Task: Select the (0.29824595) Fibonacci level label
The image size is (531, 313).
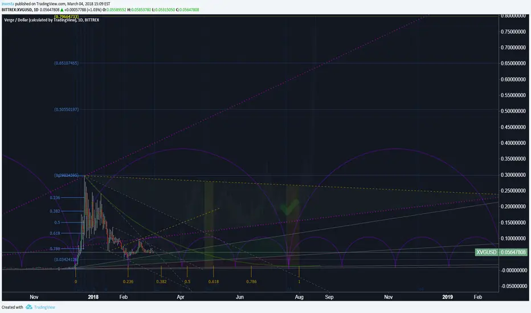Action: coord(66,175)
